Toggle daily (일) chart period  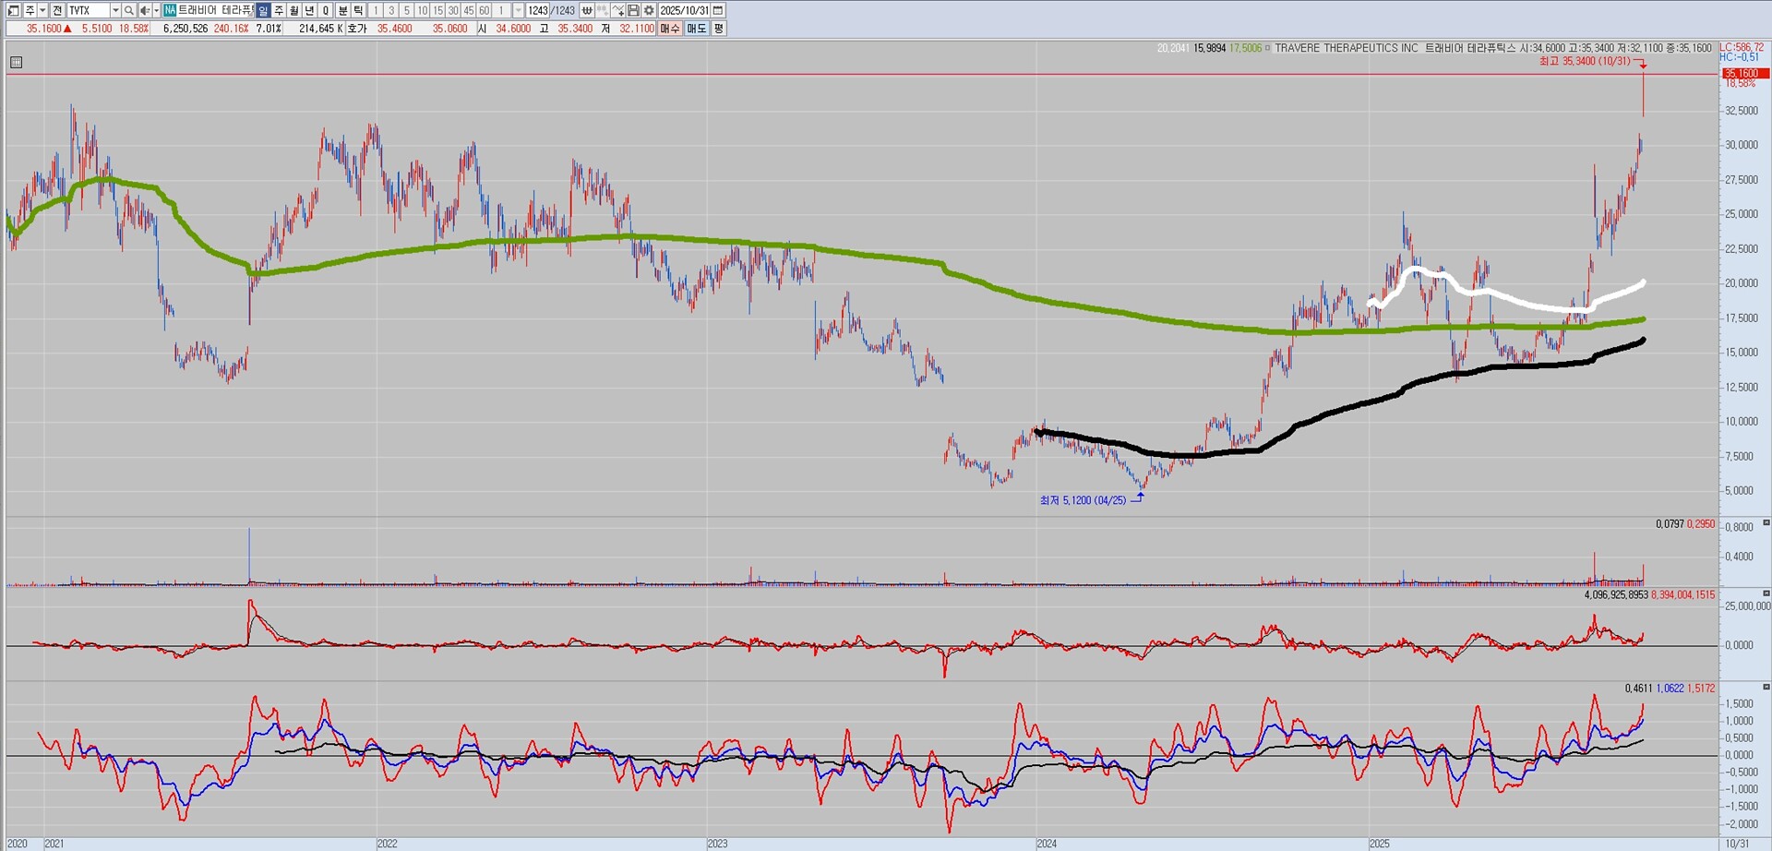click(263, 10)
